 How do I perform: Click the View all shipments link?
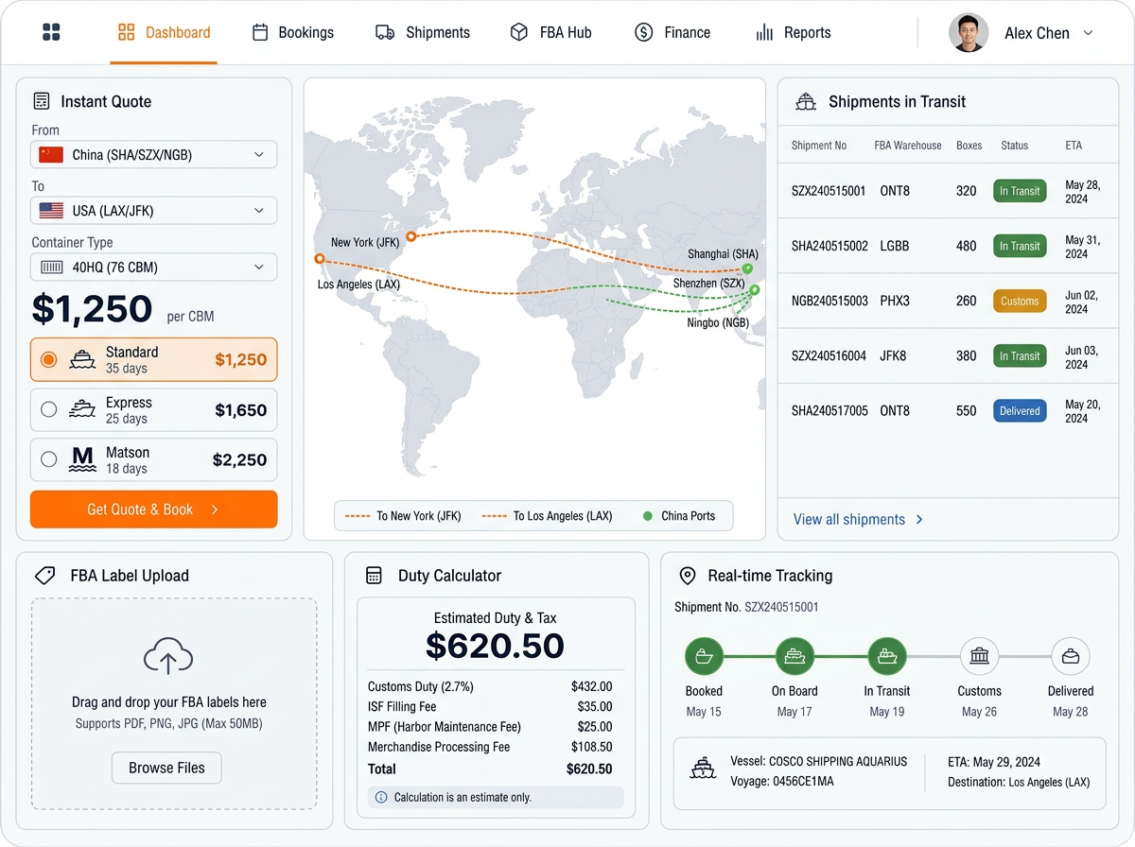point(849,519)
